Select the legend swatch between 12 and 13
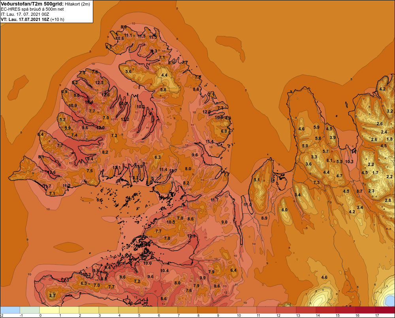395x318 pixels. point(286,310)
